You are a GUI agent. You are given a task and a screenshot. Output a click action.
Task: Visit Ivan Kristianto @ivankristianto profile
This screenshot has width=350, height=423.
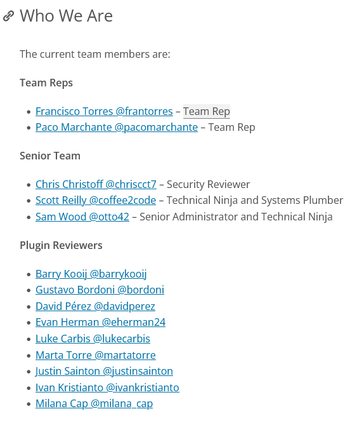pos(107,387)
